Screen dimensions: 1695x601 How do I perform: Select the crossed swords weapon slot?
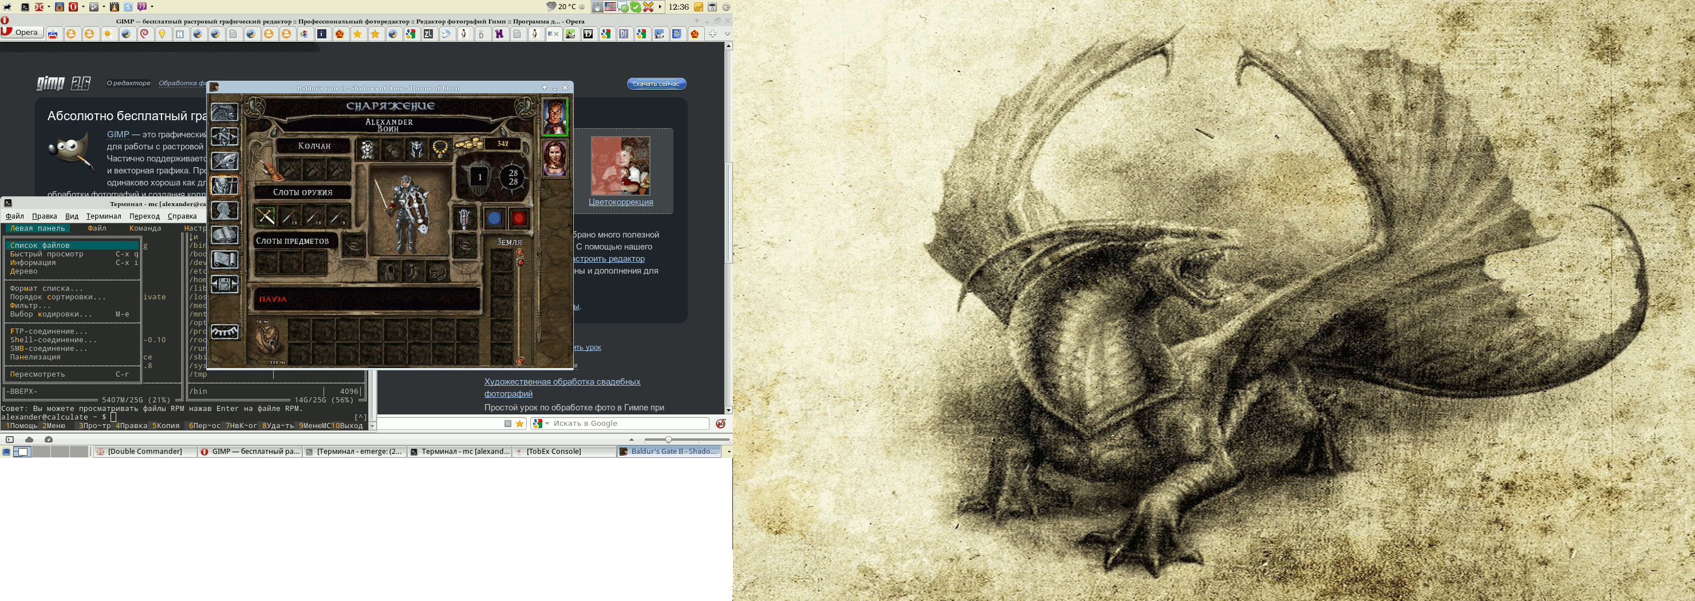coord(265,216)
